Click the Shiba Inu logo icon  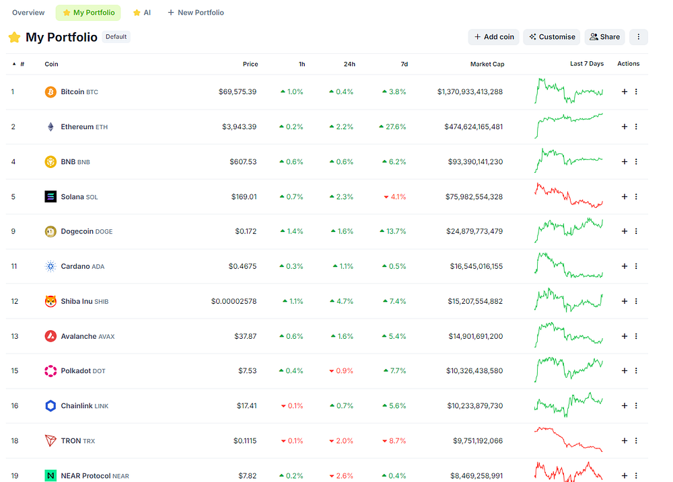(x=50, y=301)
